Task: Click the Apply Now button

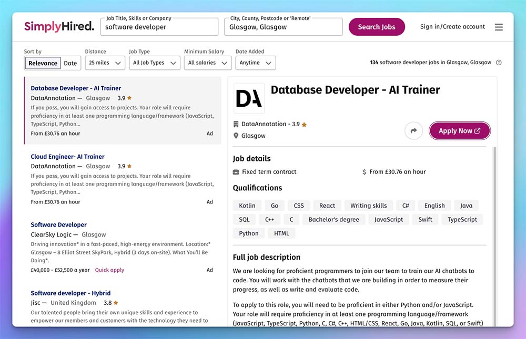Action: [459, 131]
